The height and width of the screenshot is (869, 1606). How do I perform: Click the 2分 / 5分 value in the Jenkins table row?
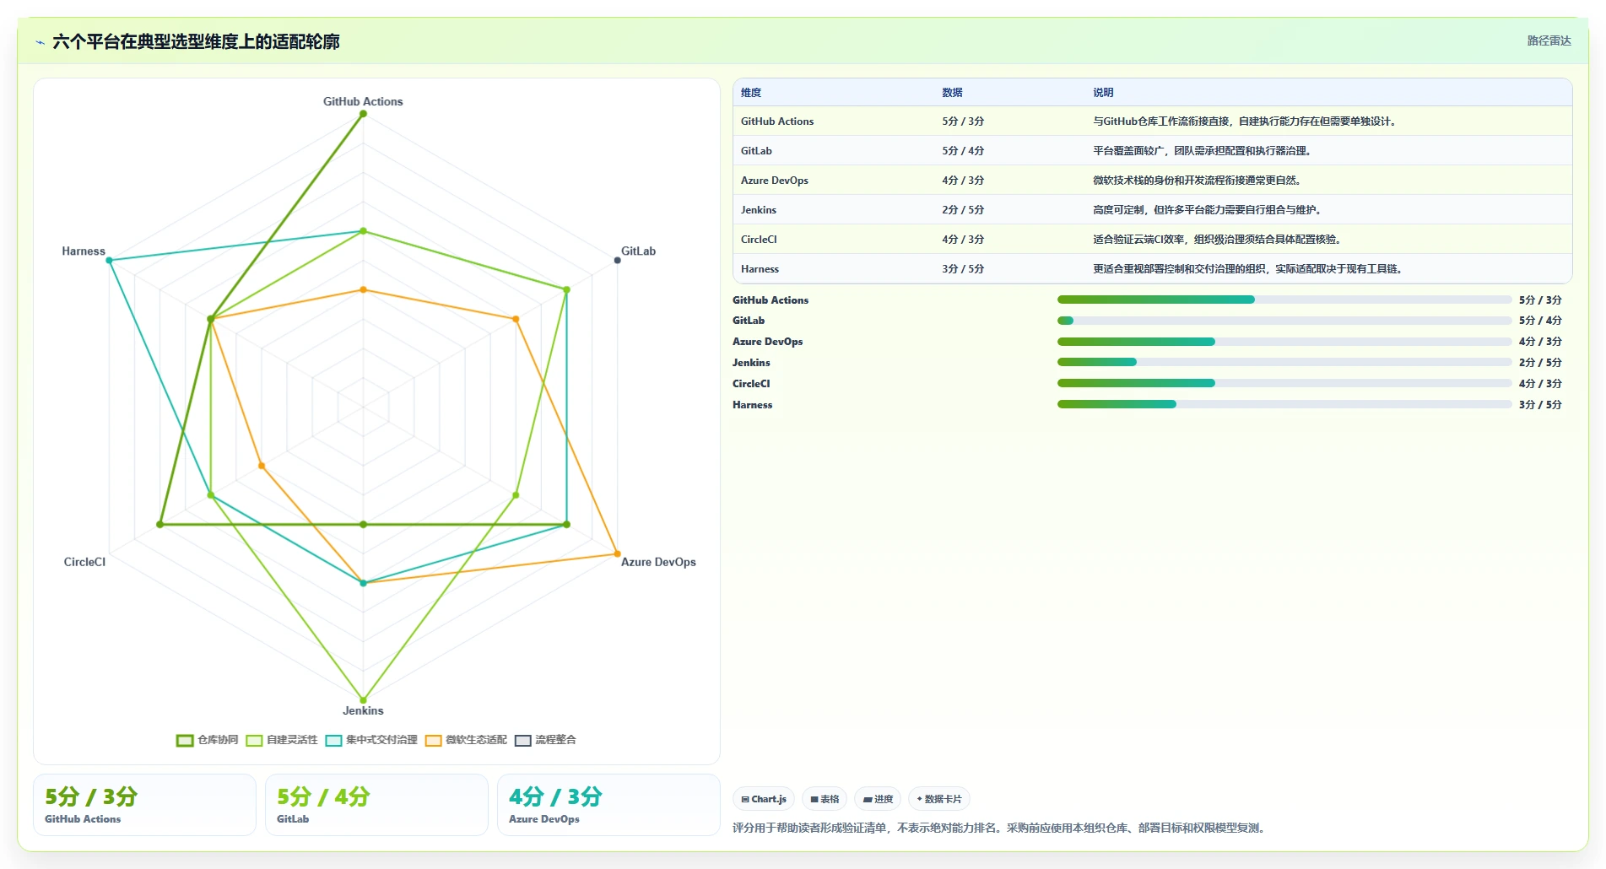click(963, 210)
